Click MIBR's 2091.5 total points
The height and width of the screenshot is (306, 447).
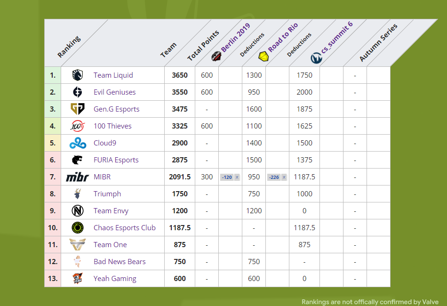click(x=180, y=177)
